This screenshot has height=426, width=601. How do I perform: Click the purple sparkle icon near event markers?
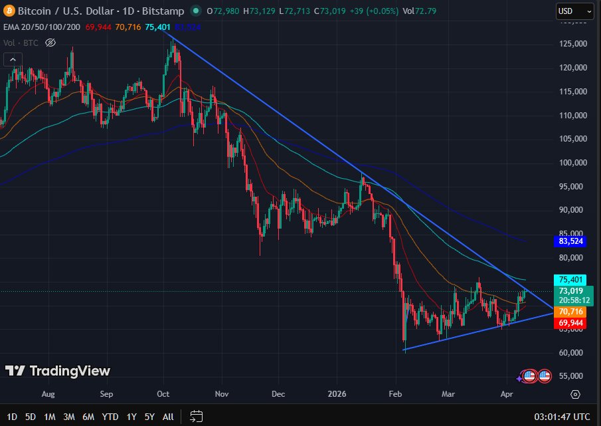(519, 379)
